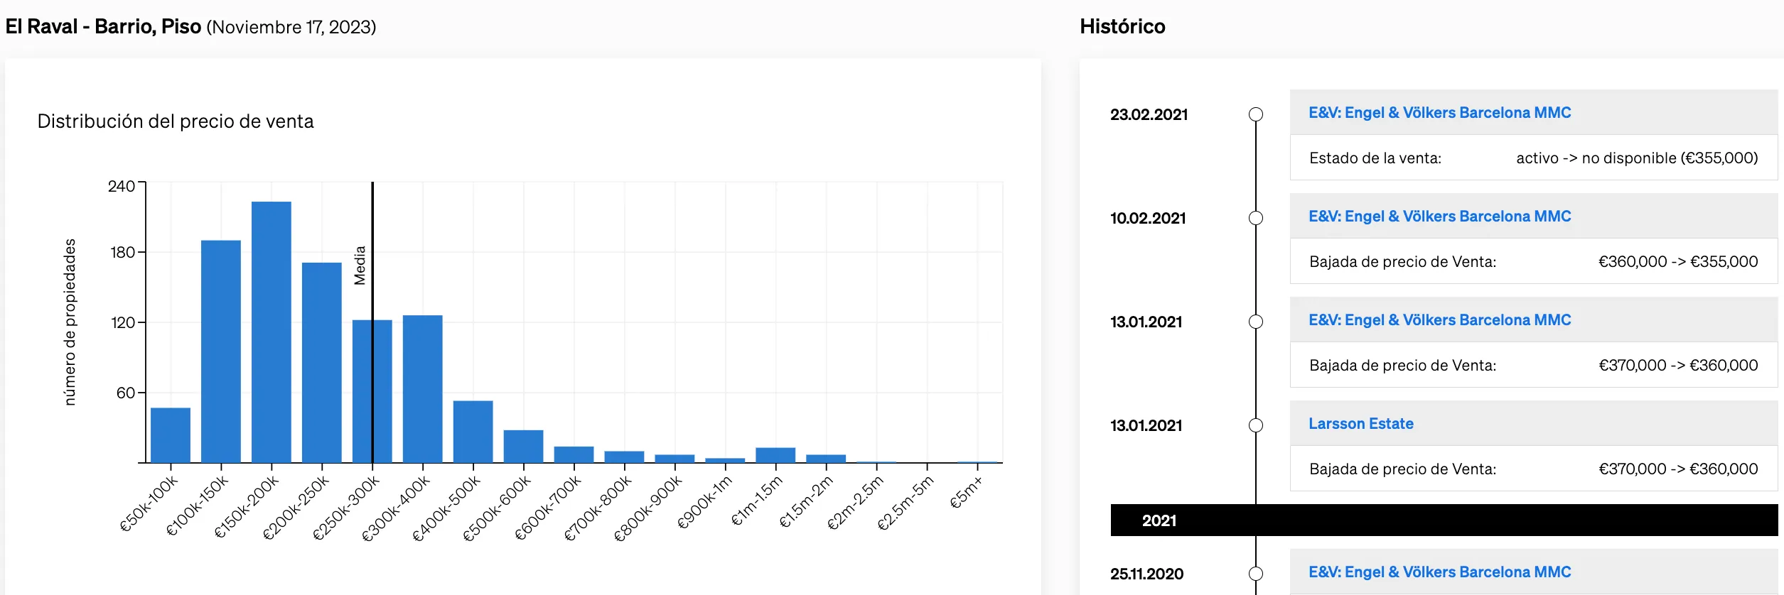Click the '€5m+' x-axis label

tap(967, 492)
